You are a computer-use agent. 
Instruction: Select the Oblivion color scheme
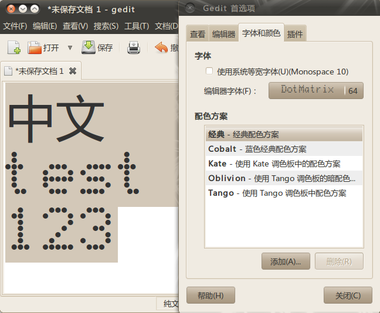(284, 178)
